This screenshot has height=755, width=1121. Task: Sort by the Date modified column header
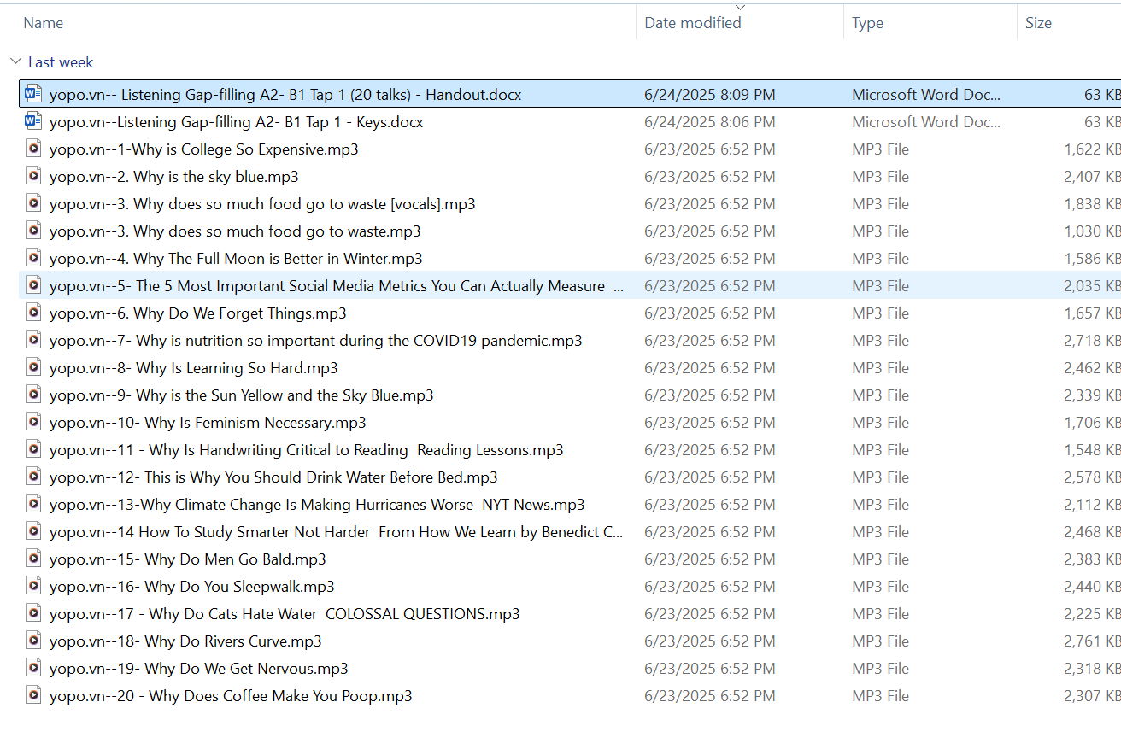click(692, 23)
